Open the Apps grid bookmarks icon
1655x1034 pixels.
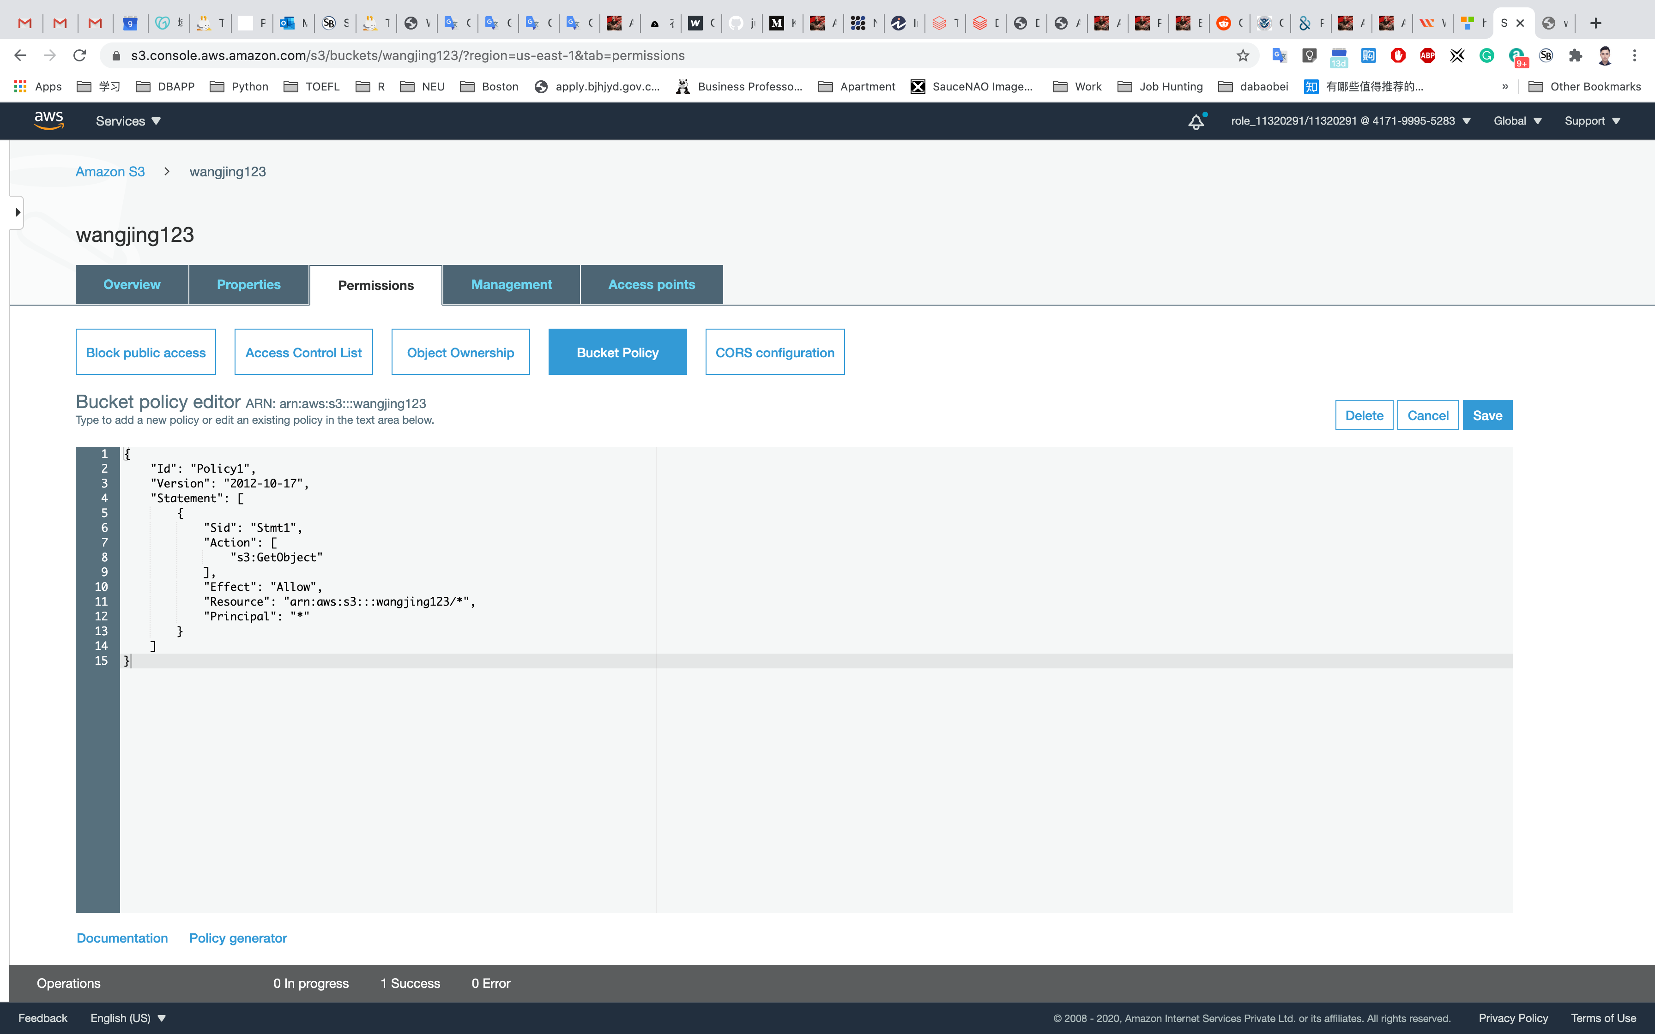20,86
